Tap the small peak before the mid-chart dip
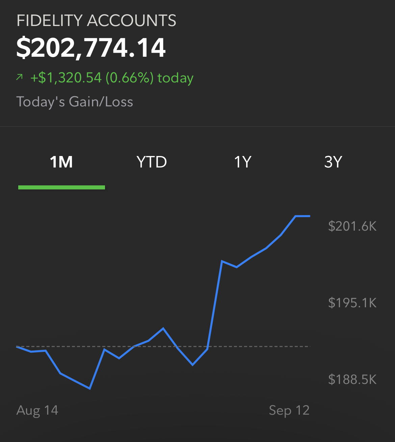The height and width of the screenshot is (442, 395). [163, 328]
